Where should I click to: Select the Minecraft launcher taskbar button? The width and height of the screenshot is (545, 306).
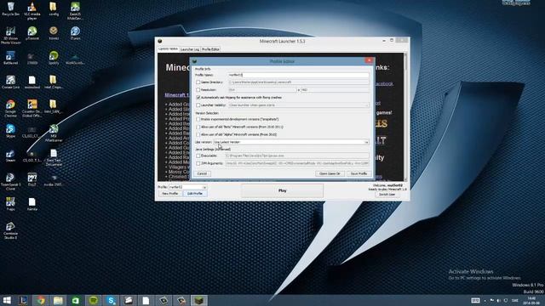click(x=198, y=300)
